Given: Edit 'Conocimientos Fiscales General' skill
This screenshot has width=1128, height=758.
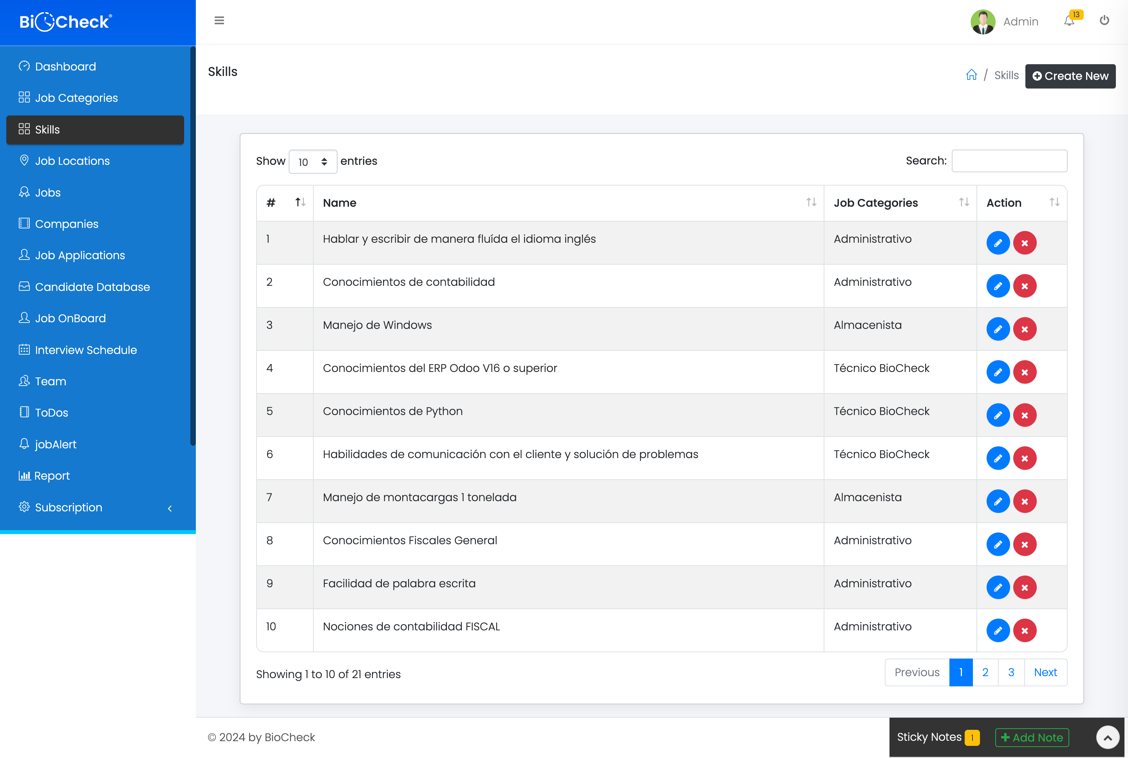Looking at the screenshot, I should pos(998,544).
